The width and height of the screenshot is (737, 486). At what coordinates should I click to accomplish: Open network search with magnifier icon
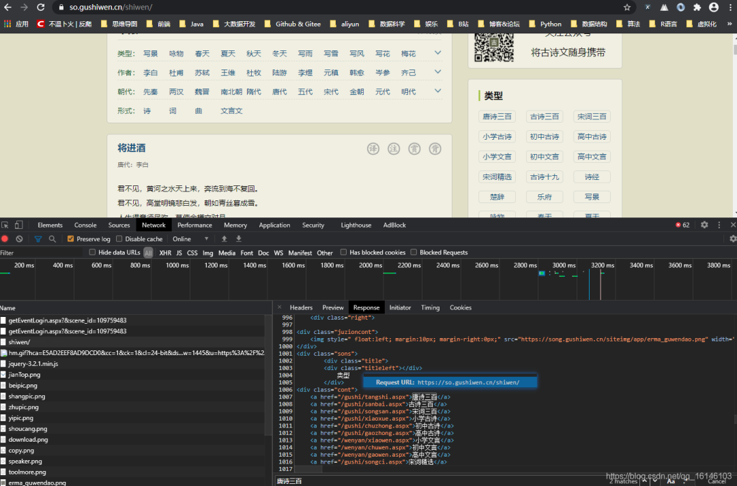52,239
